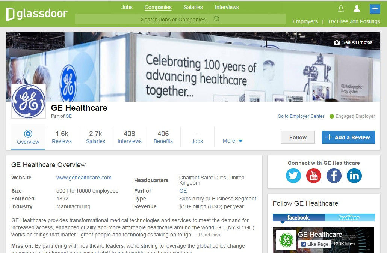387x253 pixels.
Task: Click the Engaged Employer badge
Action: pos(352,116)
